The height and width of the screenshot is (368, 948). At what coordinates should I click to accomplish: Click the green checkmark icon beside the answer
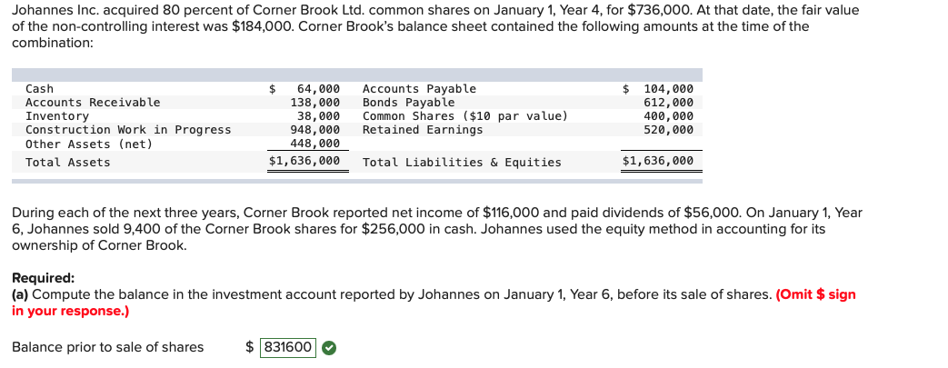tap(329, 347)
